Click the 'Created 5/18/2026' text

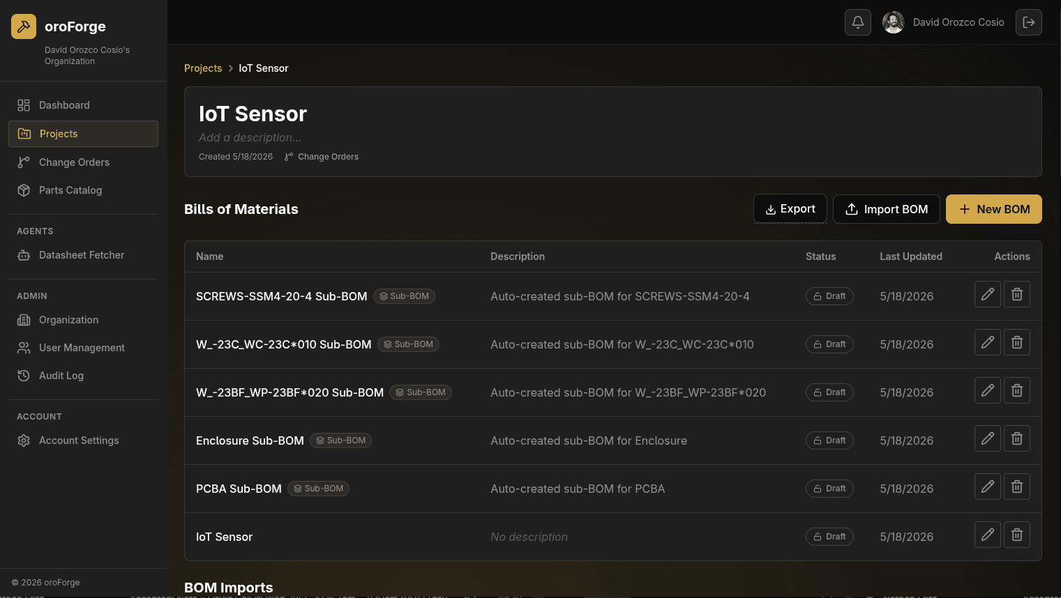(x=236, y=157)
